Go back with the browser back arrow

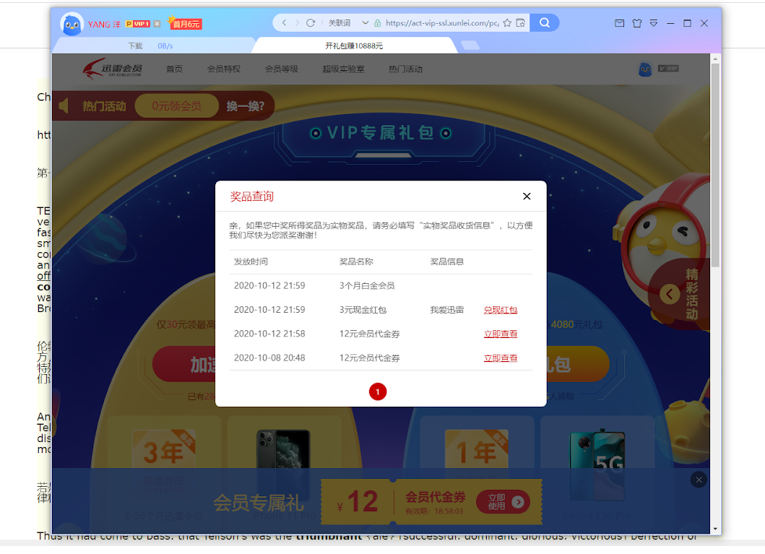tap(284, 23)
